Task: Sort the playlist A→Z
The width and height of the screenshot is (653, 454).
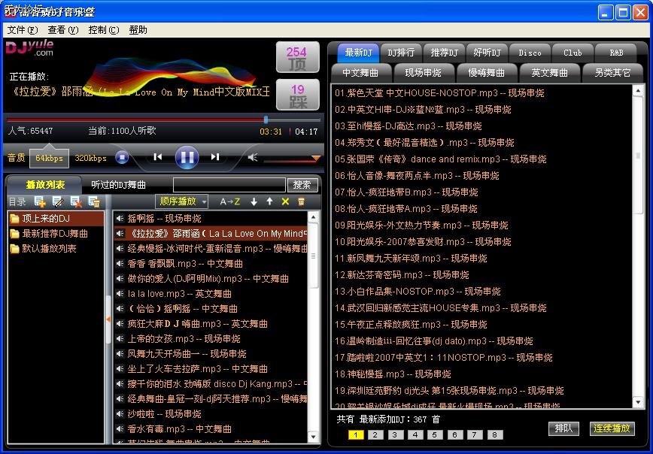Action: [x=230, y=202]
